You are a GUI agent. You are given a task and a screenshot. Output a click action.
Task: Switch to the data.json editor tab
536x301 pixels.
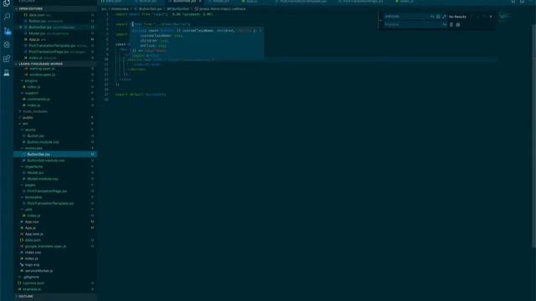tap(114, 2)
